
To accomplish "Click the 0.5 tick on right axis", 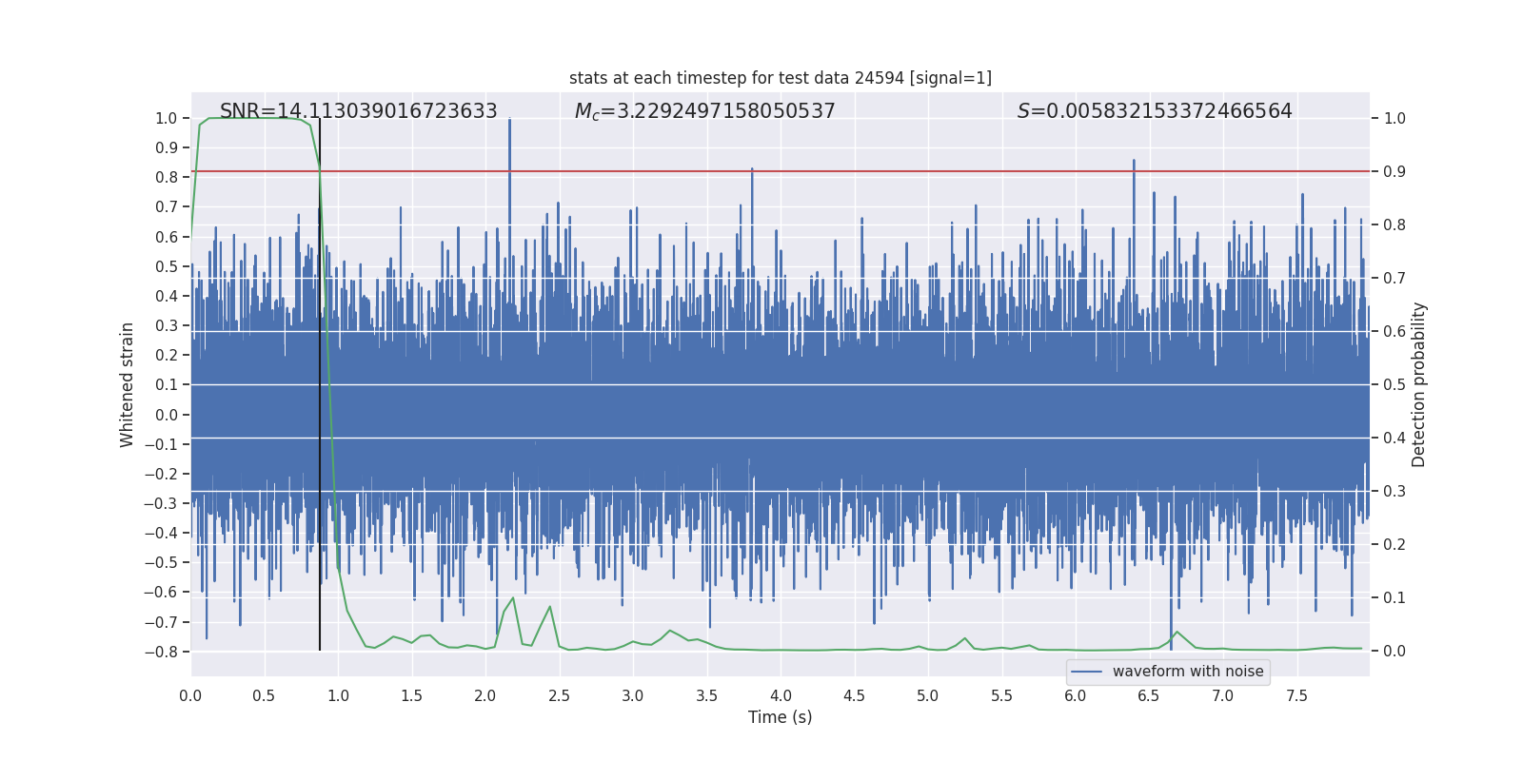I will point(1394,385).
